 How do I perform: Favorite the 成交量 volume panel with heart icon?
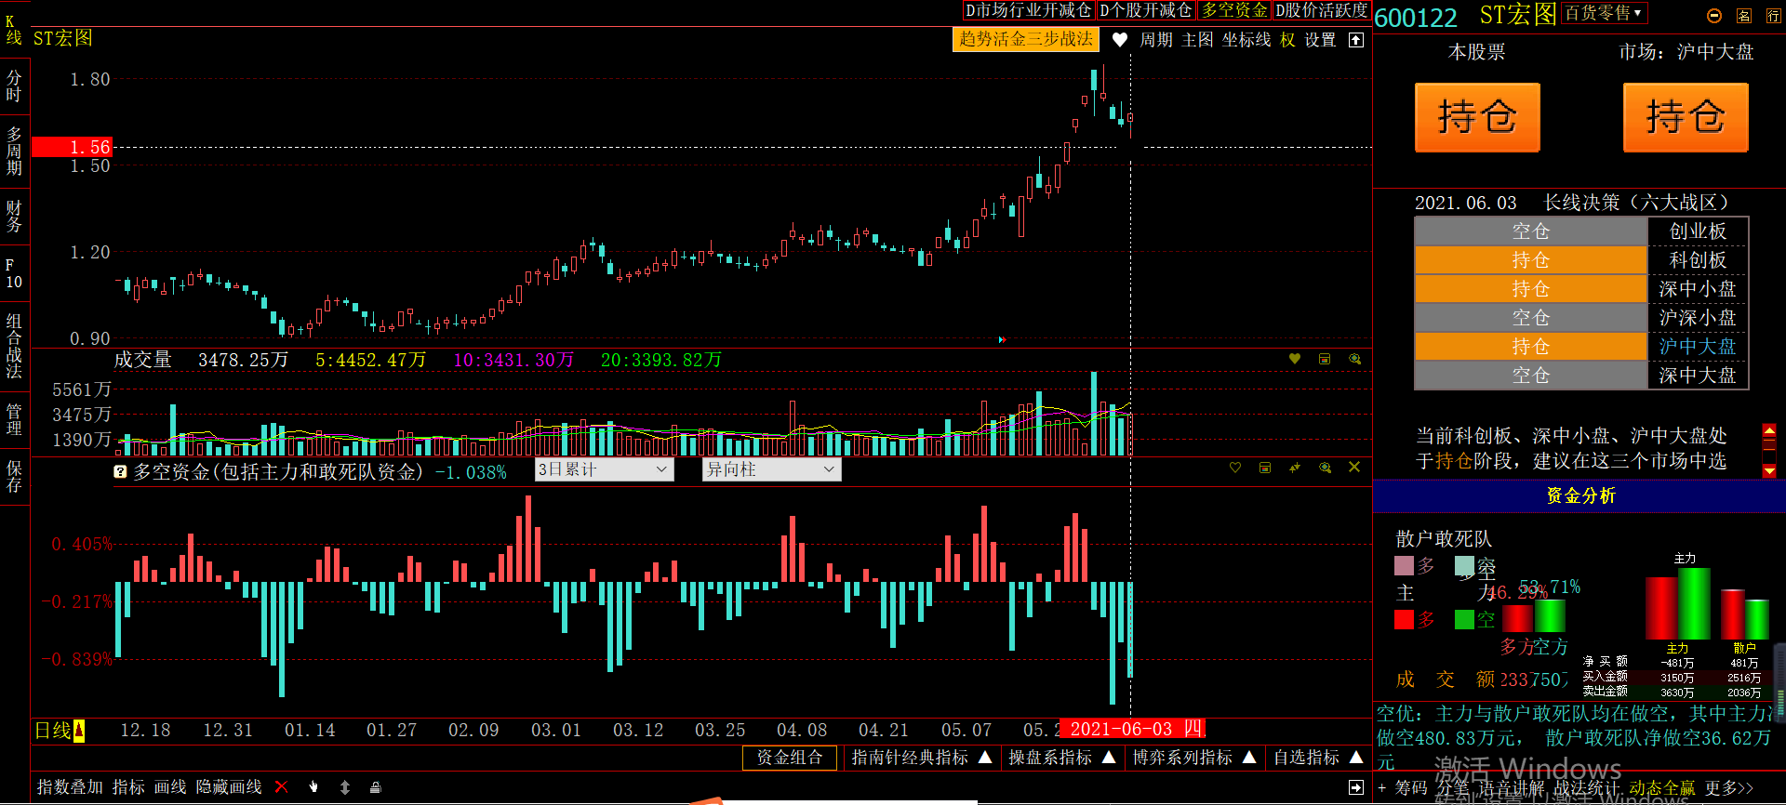1294,359
